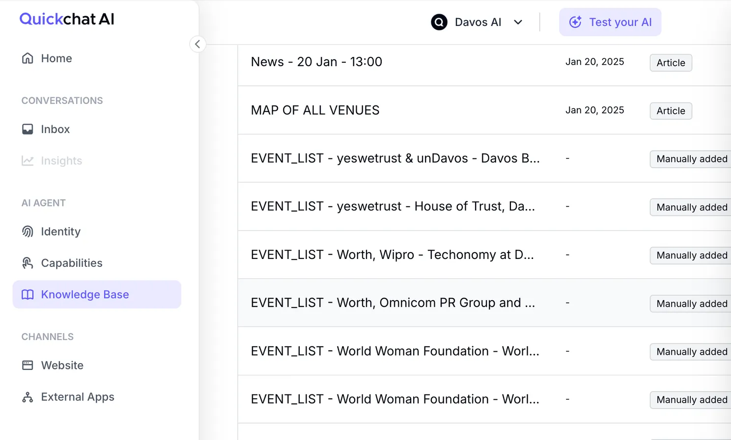This screenshot has width=731, height=440.
Task: Click the Article tag on the News row
Action: click(x=671, y=63)
